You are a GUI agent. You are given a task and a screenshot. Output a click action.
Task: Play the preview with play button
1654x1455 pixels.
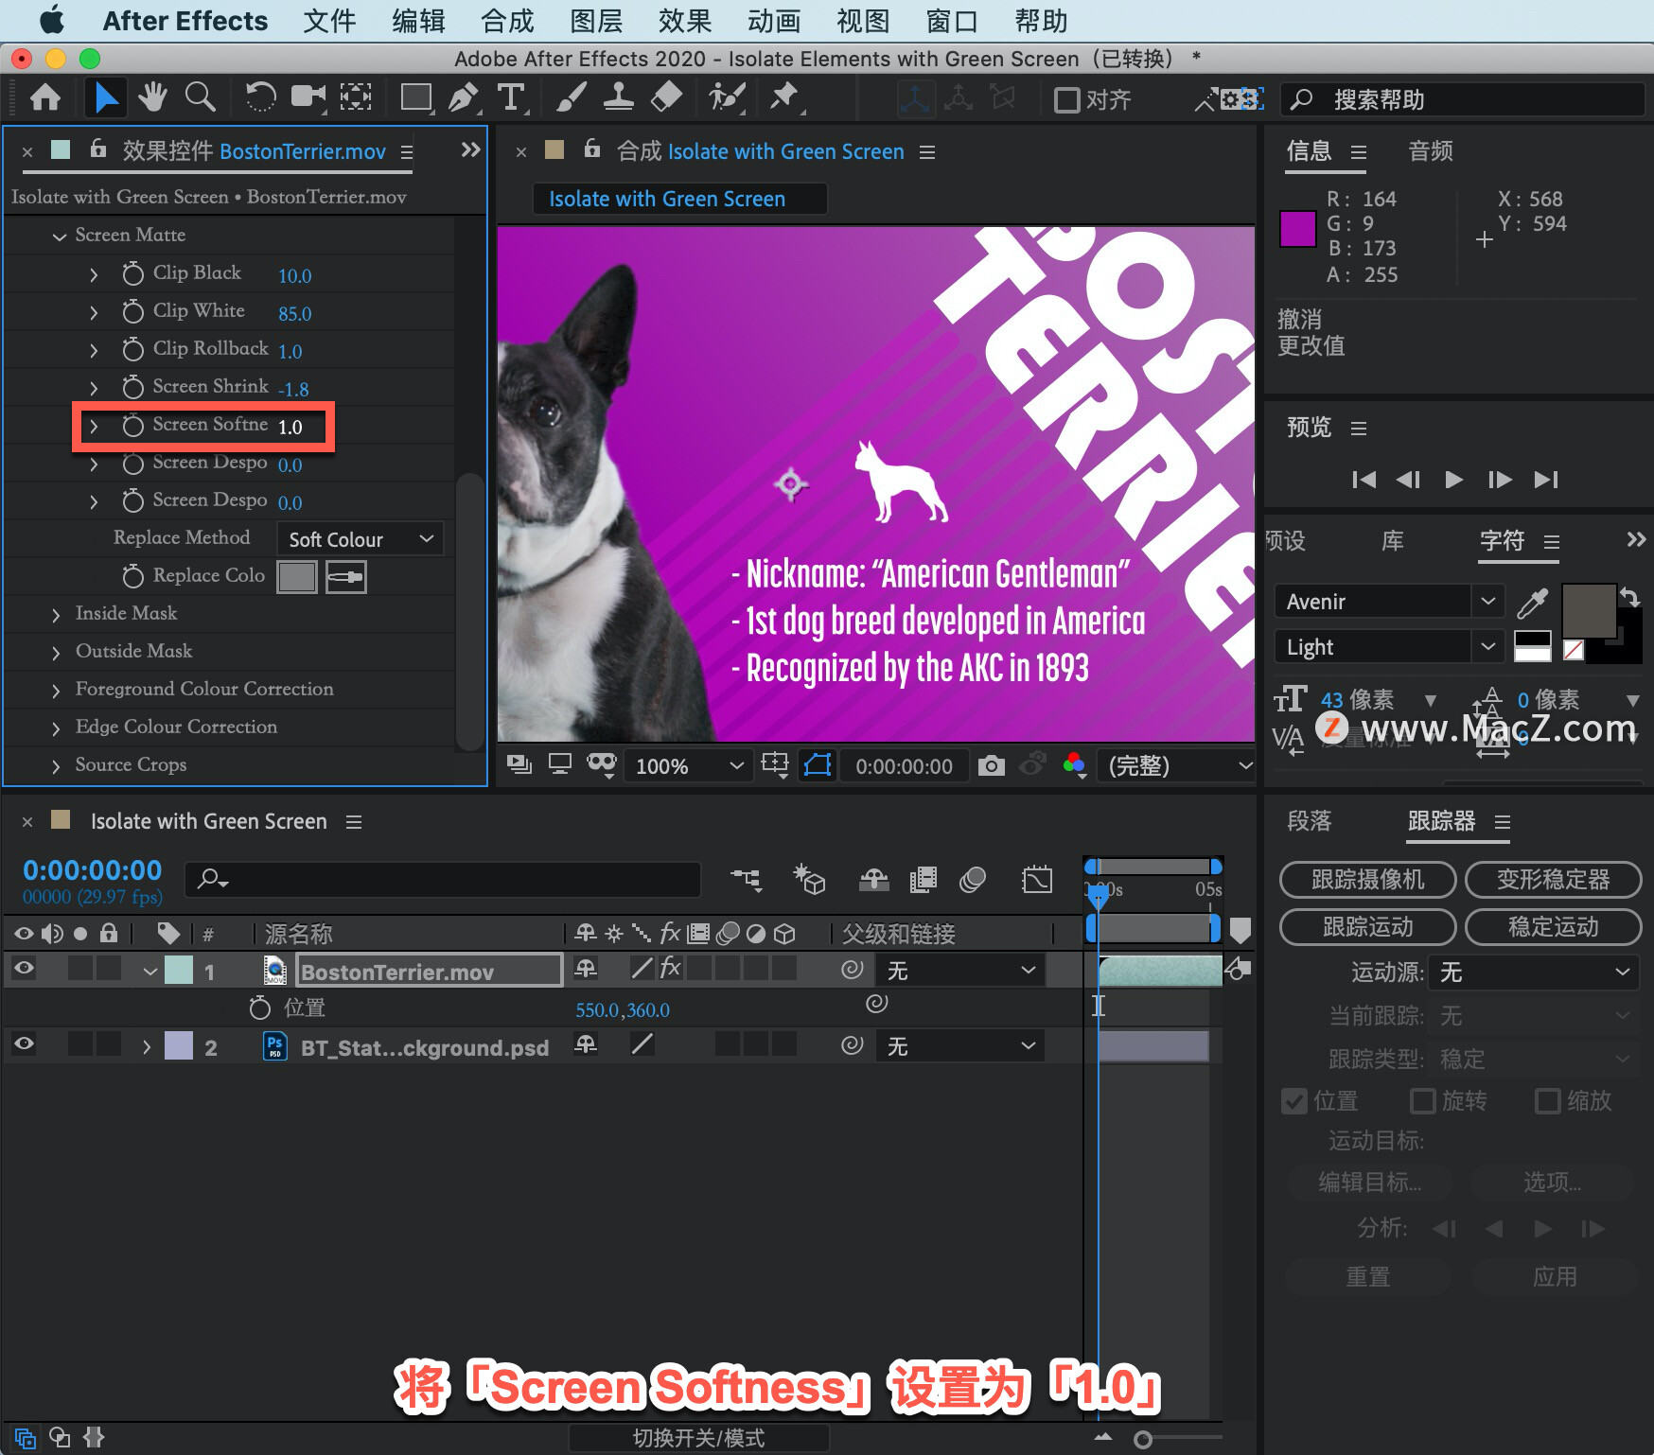click(x=1454, y=480)
